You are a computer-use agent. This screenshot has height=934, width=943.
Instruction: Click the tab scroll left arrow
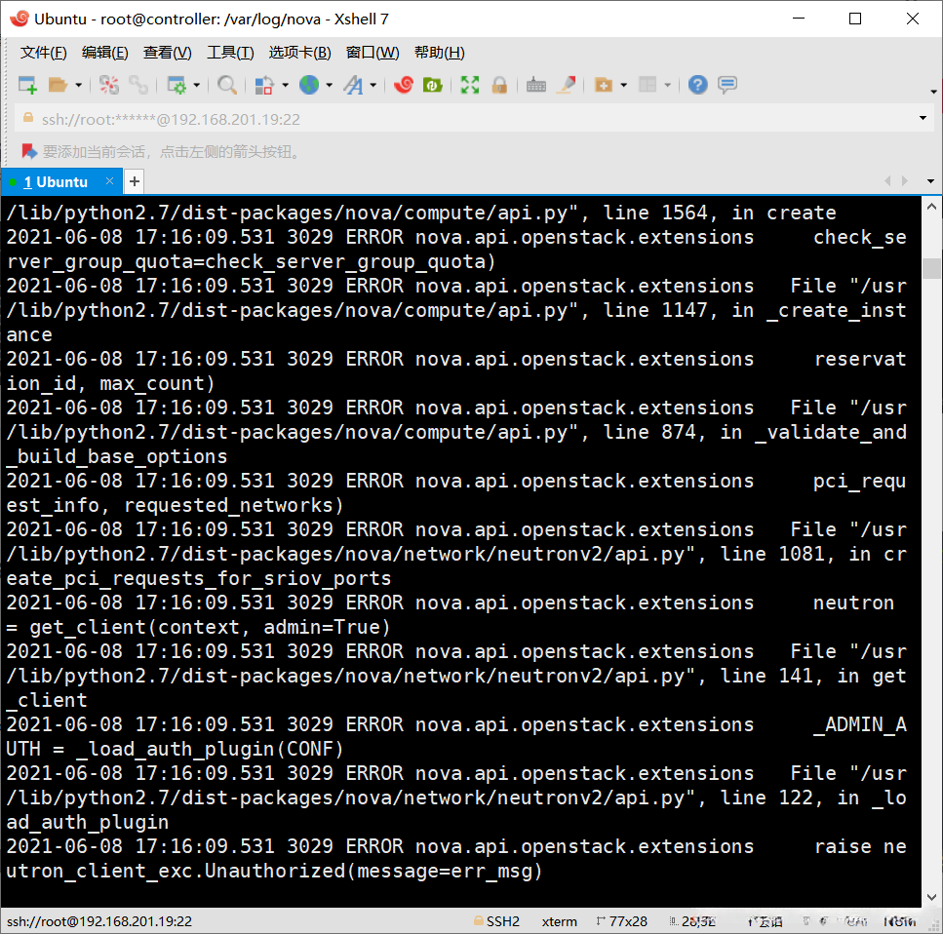coord(887,181)
